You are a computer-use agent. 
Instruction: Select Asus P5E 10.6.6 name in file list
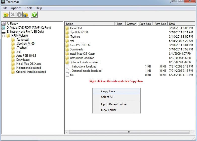point(80,45)
